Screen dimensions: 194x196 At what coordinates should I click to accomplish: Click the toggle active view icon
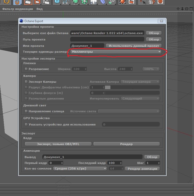click(x=191, y=9)
